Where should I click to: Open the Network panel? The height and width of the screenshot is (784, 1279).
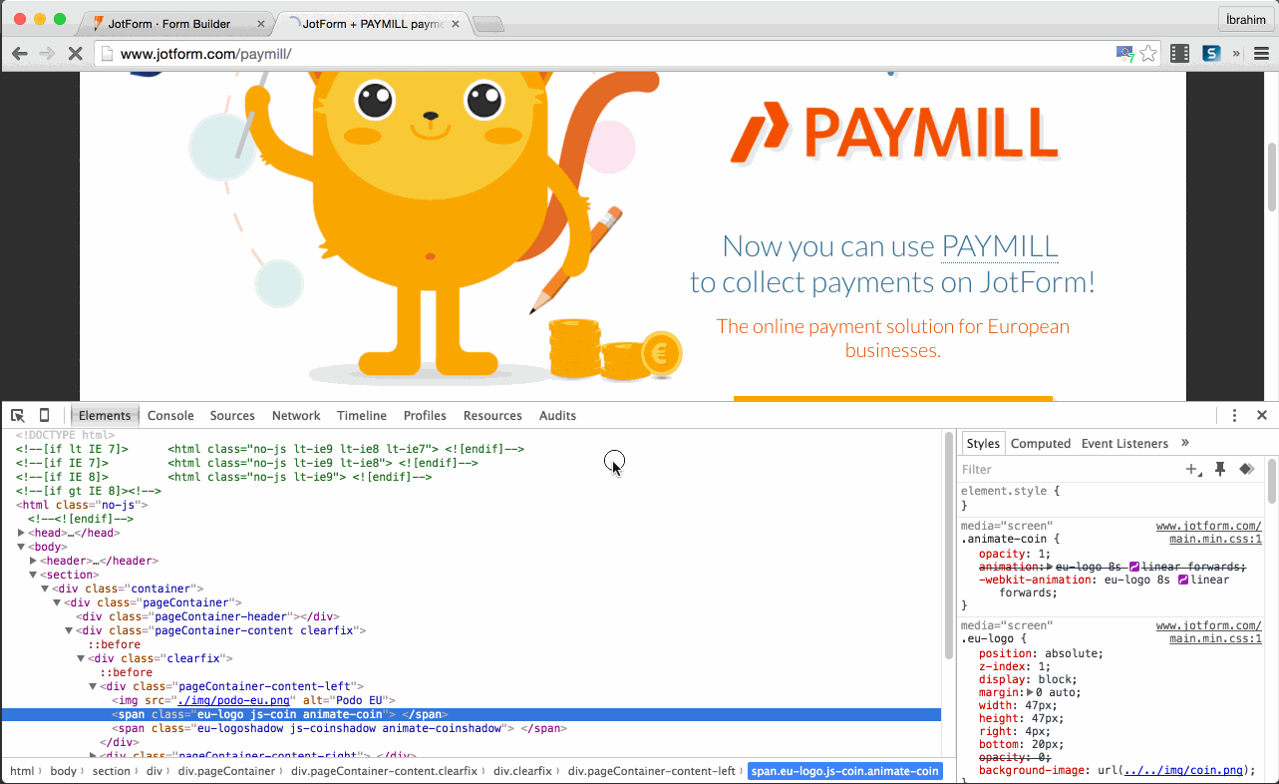(x=296, y=416)
